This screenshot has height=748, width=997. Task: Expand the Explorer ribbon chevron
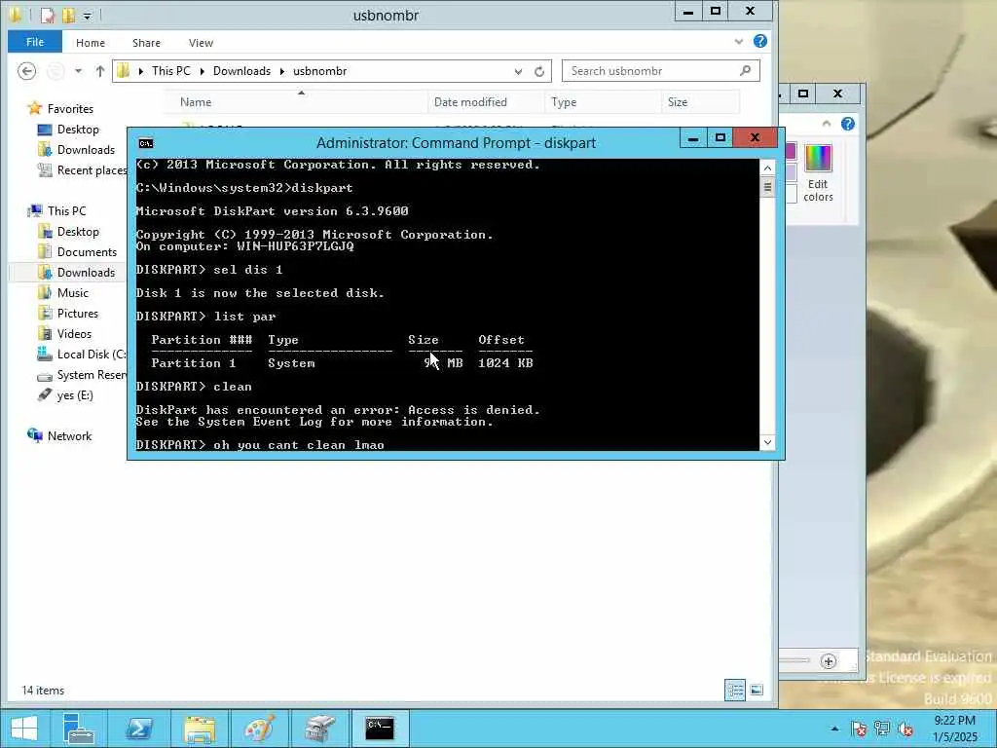(x=738, y=42)
